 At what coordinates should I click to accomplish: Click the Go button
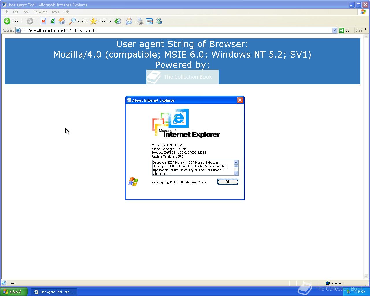[345, 30]
